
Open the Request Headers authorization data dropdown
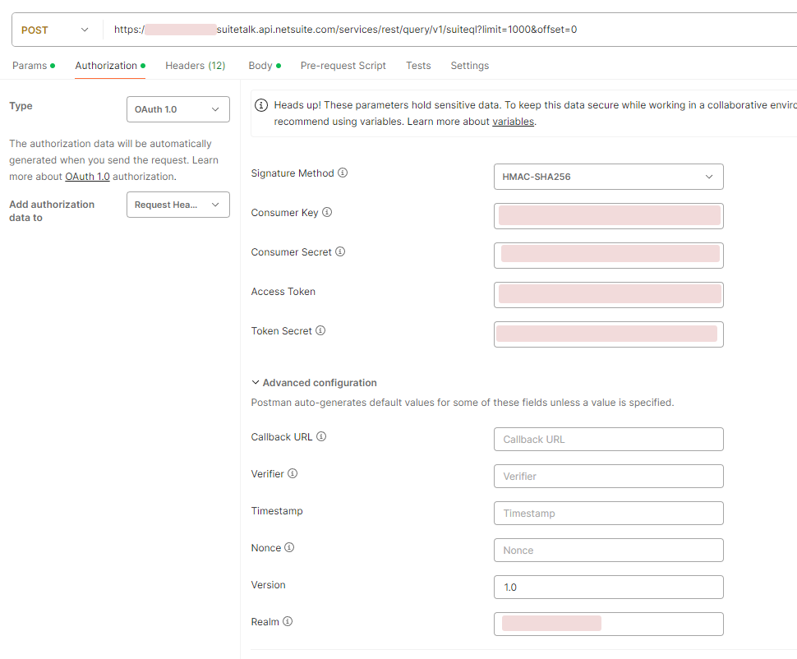(x=177, y=205)
